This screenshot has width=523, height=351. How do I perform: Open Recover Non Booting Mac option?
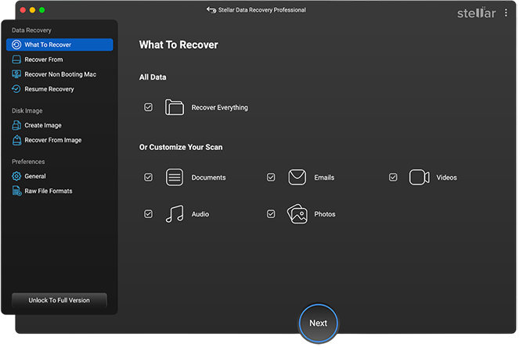tap(60, 74)
